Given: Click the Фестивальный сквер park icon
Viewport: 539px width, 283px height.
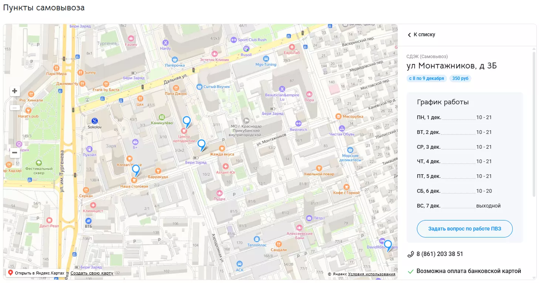Looking at the screenshot, I should pos(39,163).
